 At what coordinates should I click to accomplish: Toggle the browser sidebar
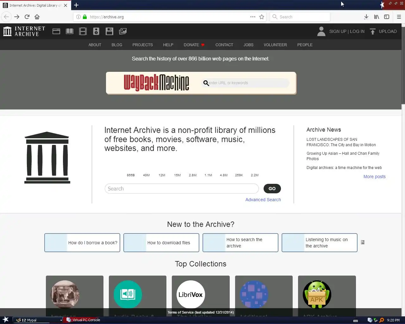(x=387, y=17)
